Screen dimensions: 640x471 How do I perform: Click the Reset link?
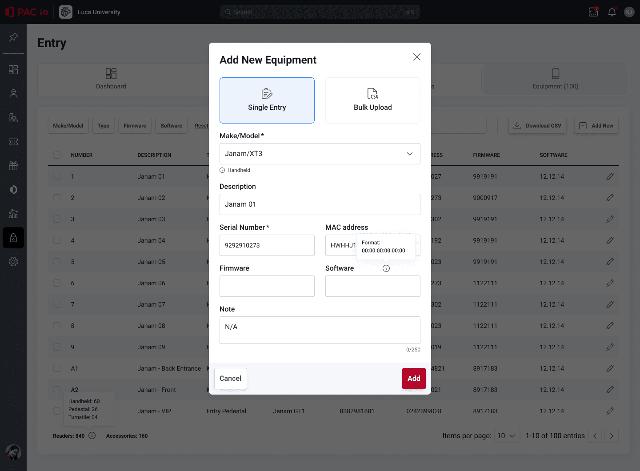coord(201,126)
